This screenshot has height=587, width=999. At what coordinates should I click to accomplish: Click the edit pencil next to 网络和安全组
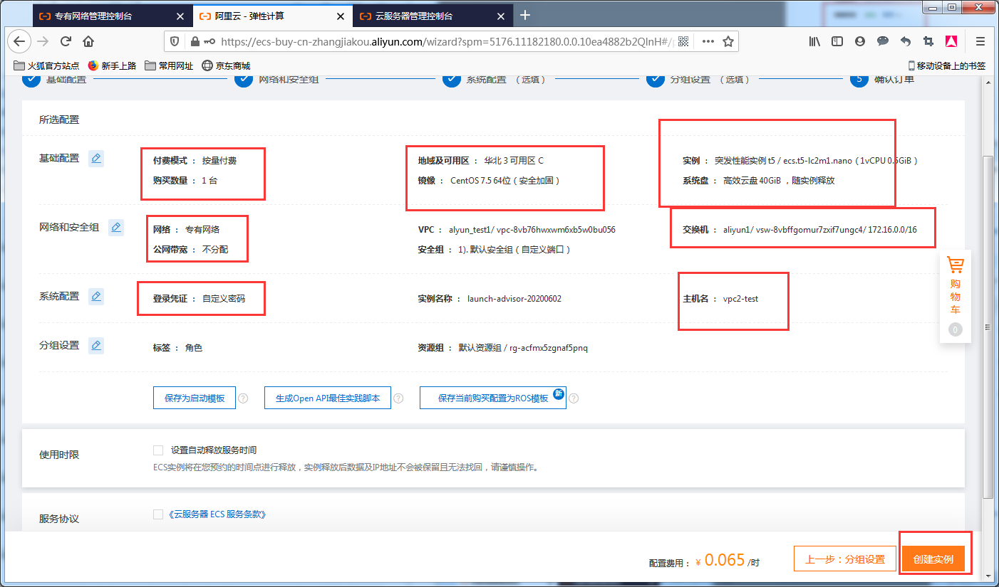(x=116, y=228)
